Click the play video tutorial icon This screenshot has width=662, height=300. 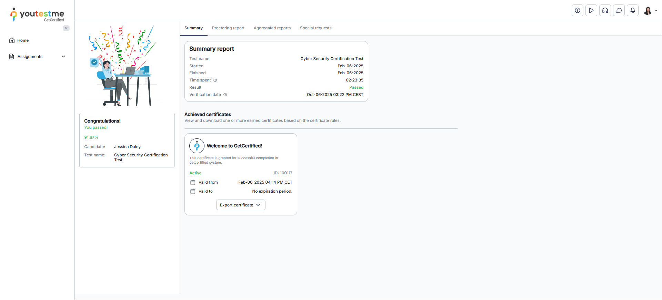(x=591, y=10)
